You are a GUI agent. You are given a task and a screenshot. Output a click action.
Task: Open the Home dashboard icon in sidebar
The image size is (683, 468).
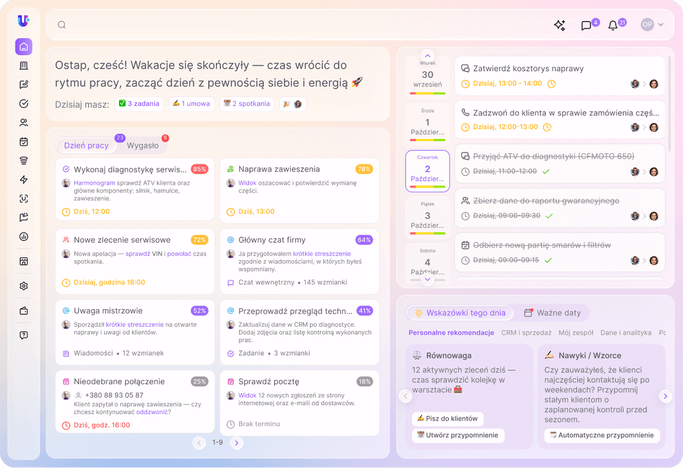23,47
